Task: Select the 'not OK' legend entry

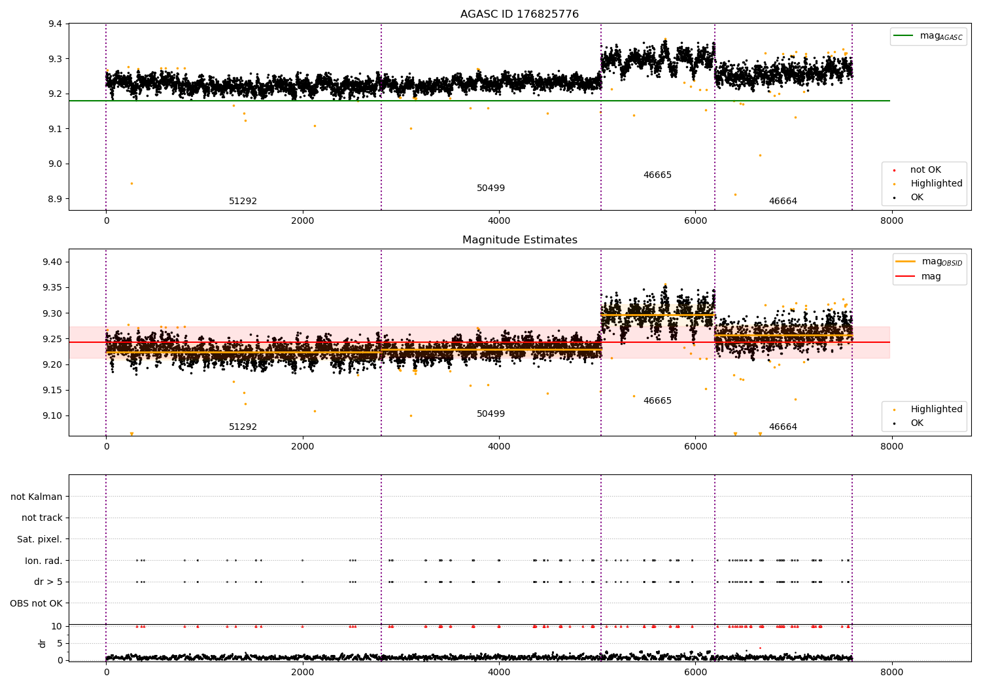Action: (925, 170)
